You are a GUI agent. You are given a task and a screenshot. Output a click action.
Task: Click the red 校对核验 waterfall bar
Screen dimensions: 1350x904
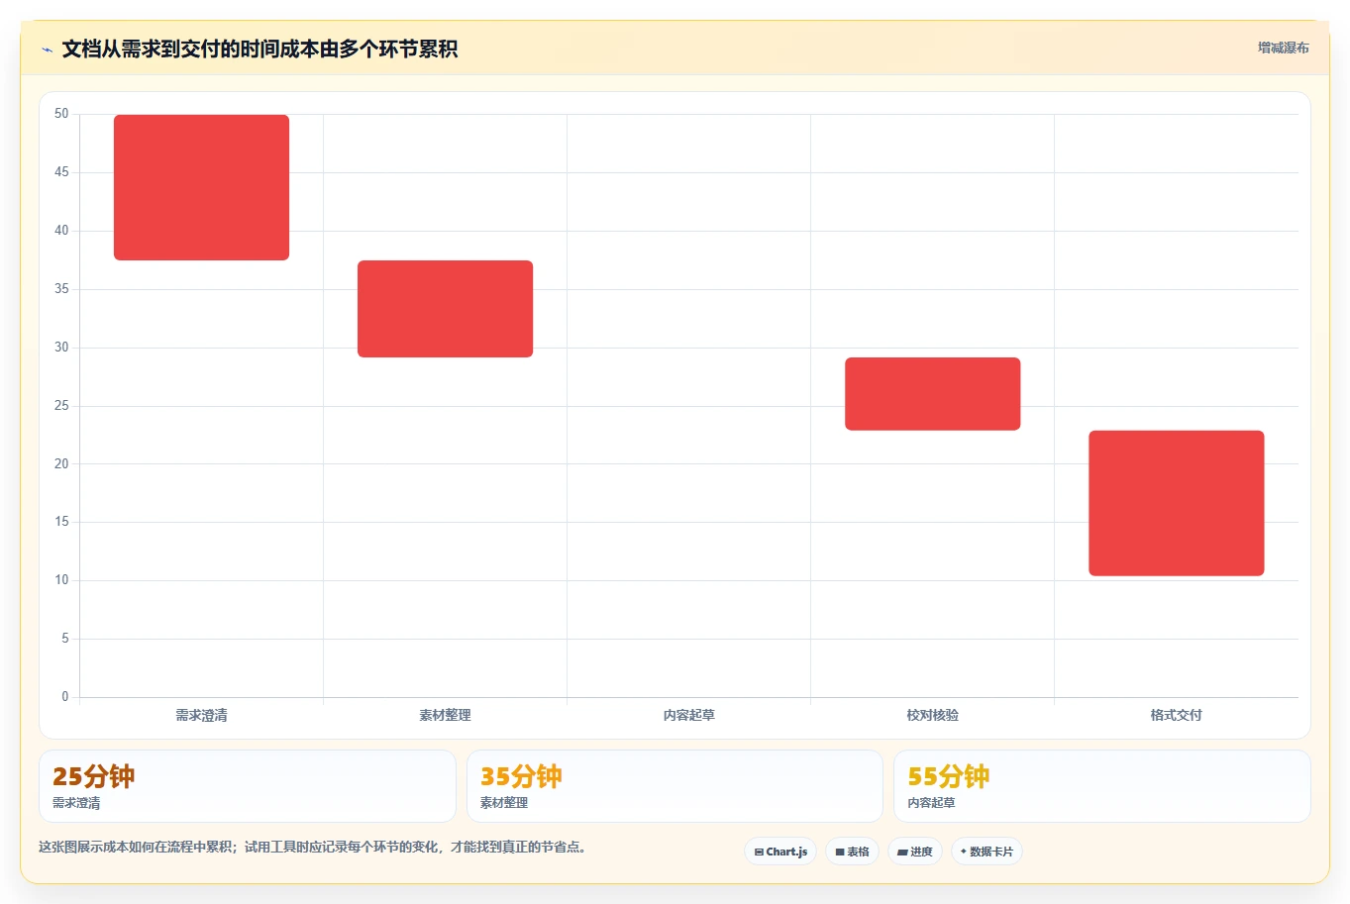tap(932, 394)
